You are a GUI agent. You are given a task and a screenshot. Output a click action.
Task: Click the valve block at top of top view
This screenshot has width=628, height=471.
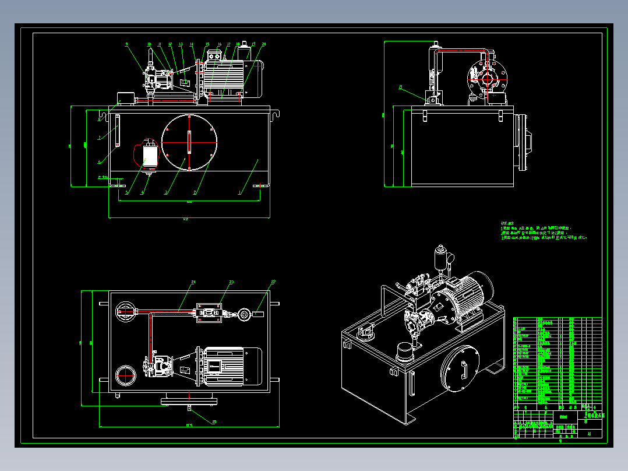click(x=209, y=313)
